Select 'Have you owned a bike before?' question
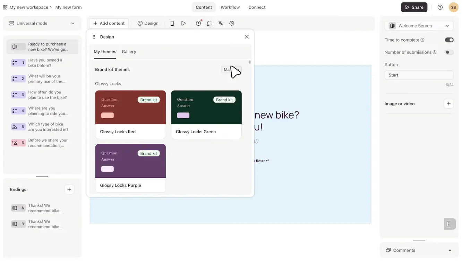 [42, 63]
